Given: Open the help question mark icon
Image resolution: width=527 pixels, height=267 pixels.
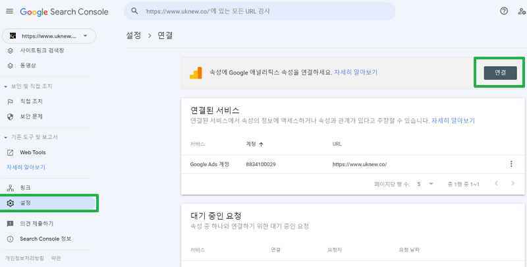Looking at the screenshot, I should pyautogui.click(x=503, y=11).
